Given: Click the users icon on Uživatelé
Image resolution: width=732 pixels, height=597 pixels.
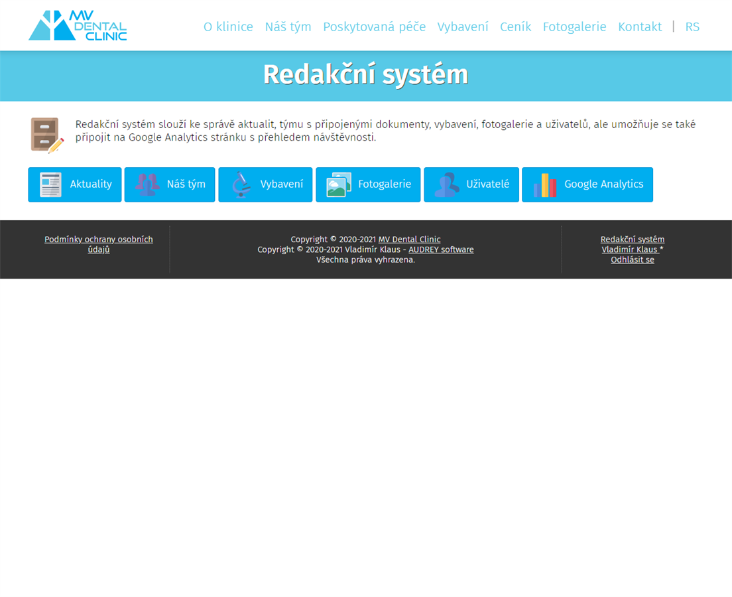Looking at the screenshot, I should 447,184.
